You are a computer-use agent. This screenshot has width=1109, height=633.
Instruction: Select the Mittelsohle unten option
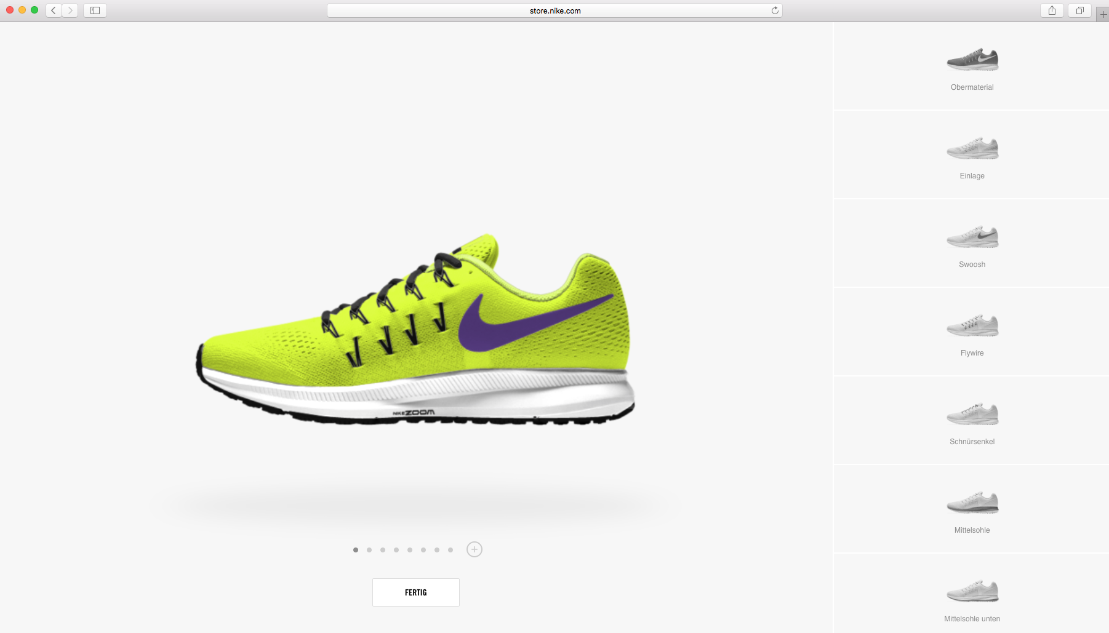(972, 594)
